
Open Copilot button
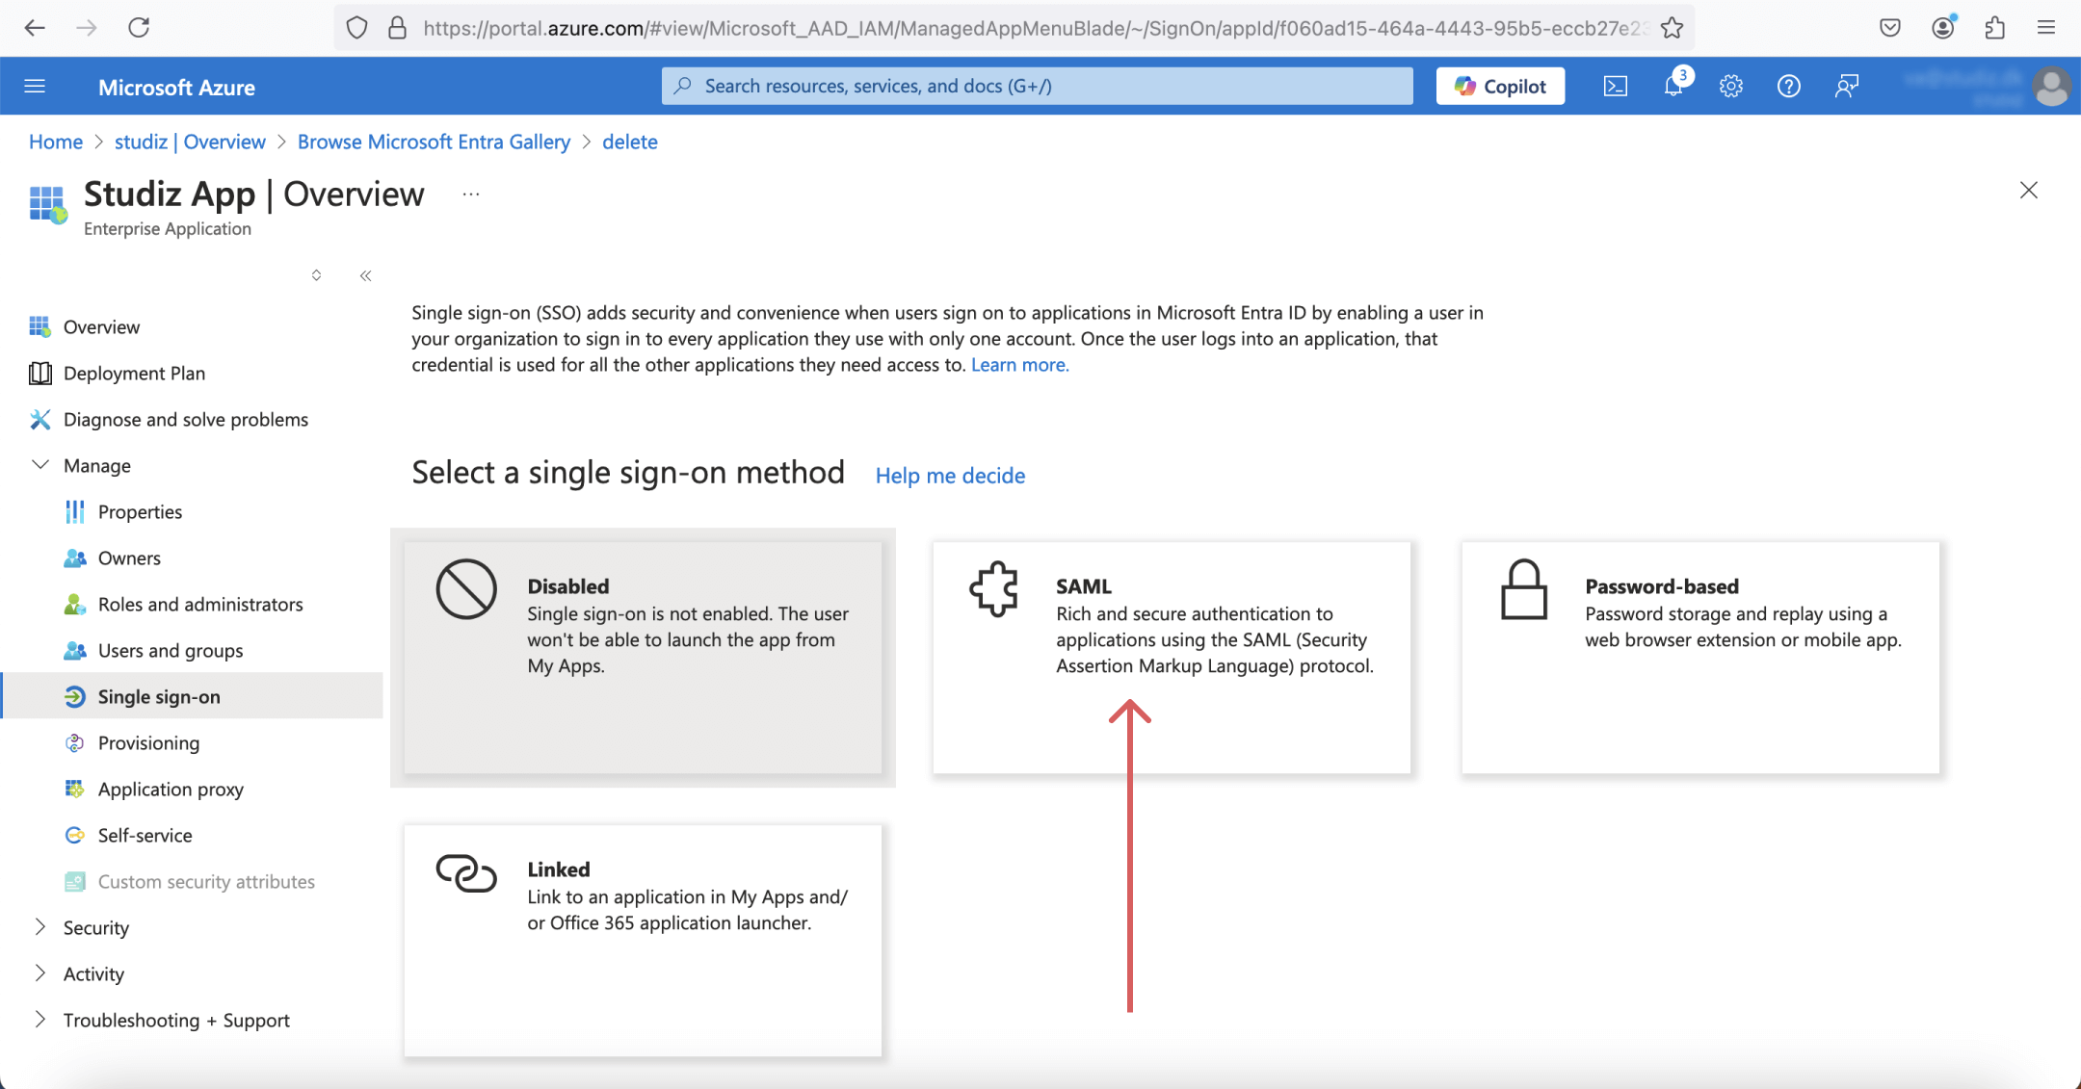(1500, 87)
